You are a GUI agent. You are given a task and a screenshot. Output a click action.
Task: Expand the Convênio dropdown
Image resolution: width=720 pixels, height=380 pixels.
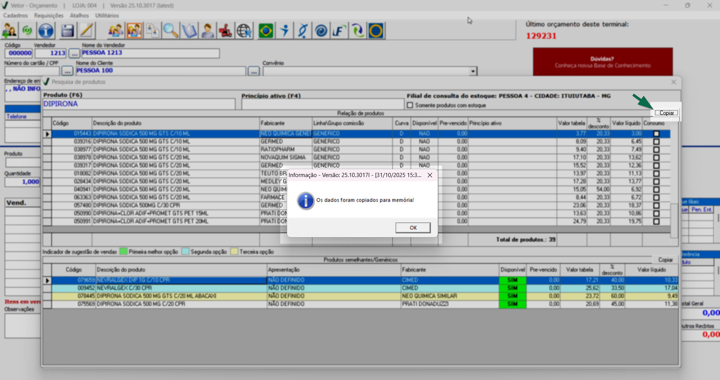(473, 71)
